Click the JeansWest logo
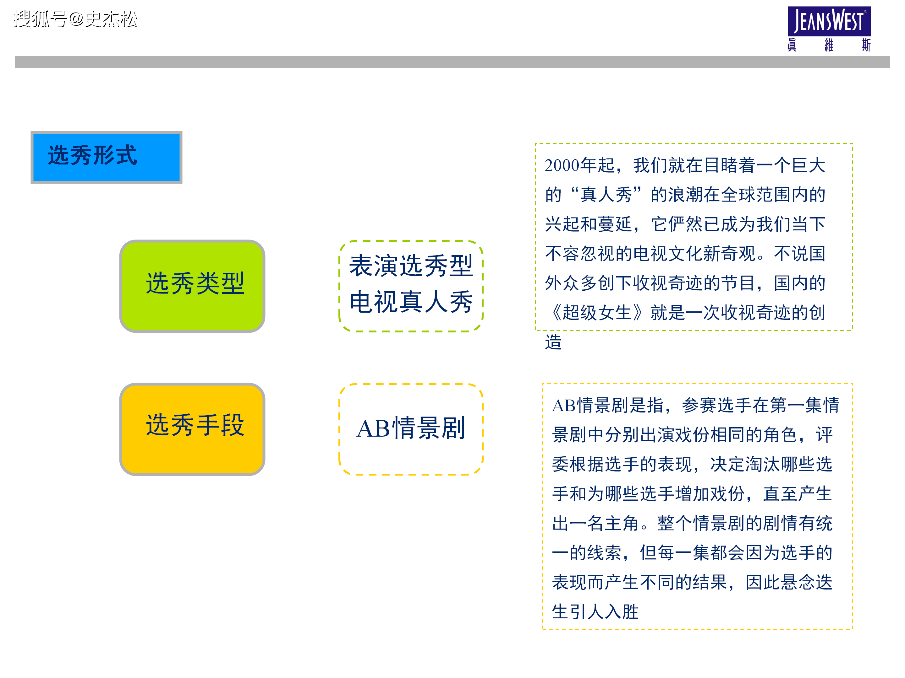 pyautogui.click(x=829, y=21)
